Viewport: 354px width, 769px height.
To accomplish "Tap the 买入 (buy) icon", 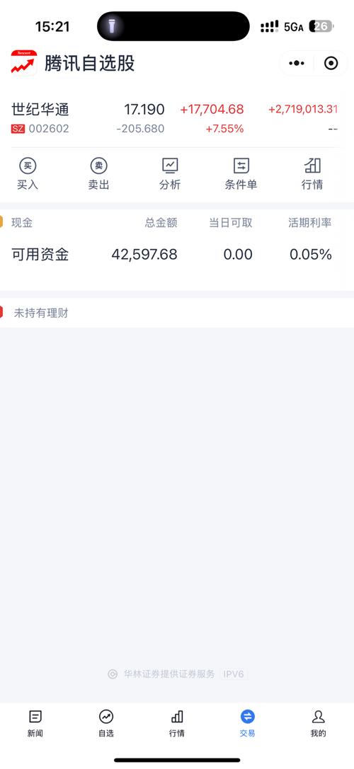I will (28, 166).
